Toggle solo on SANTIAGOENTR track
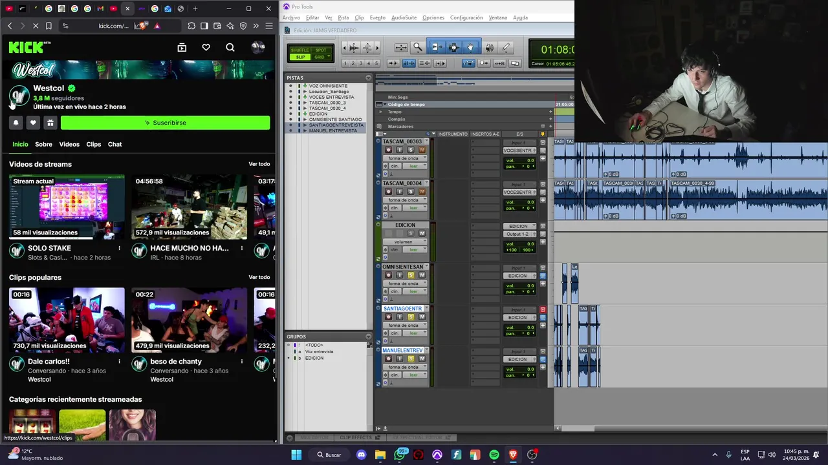This screenshot has height=465, width=828. tap(410, 317)
